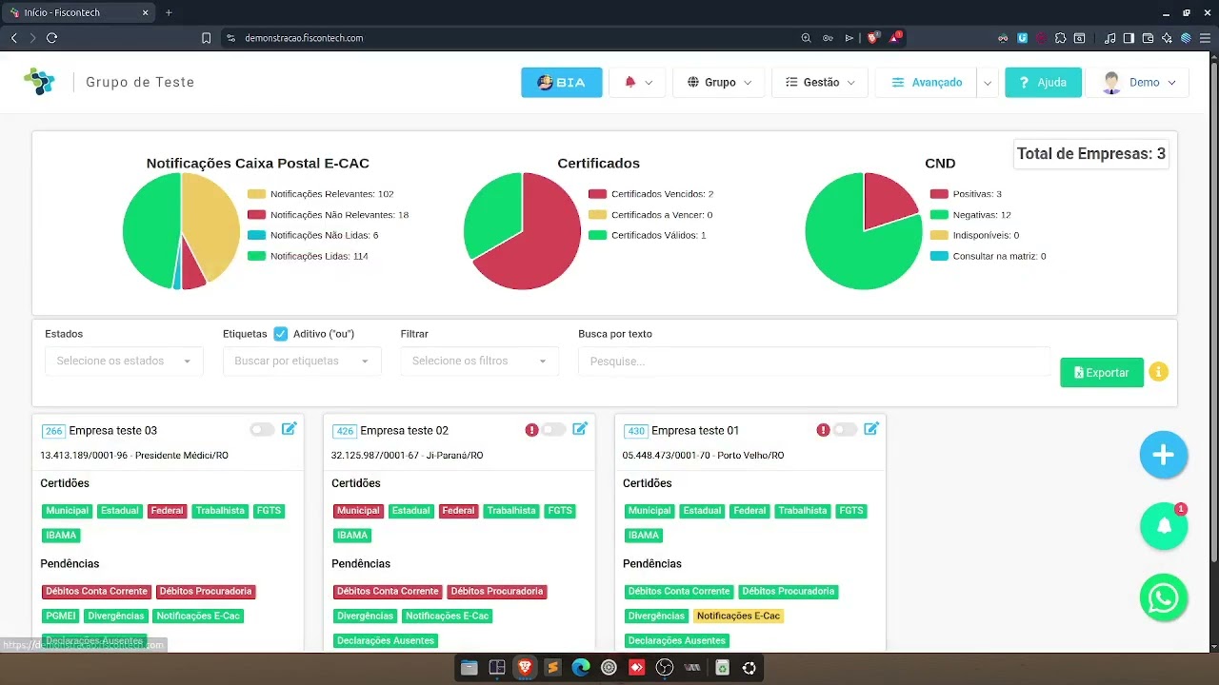Open the file manager from the taskbar
This screenshot has width=1219, height=685.
[x=469, y=668]
